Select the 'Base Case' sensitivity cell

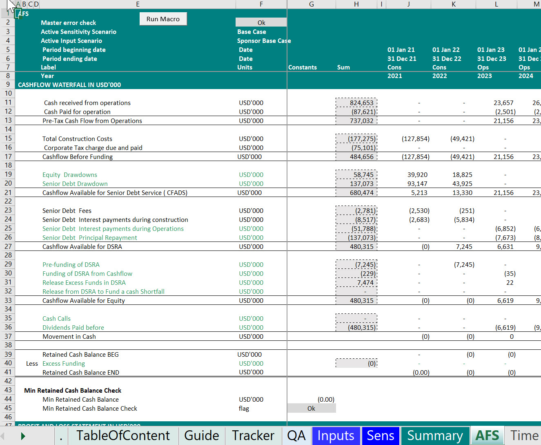(x=252, y=31)
